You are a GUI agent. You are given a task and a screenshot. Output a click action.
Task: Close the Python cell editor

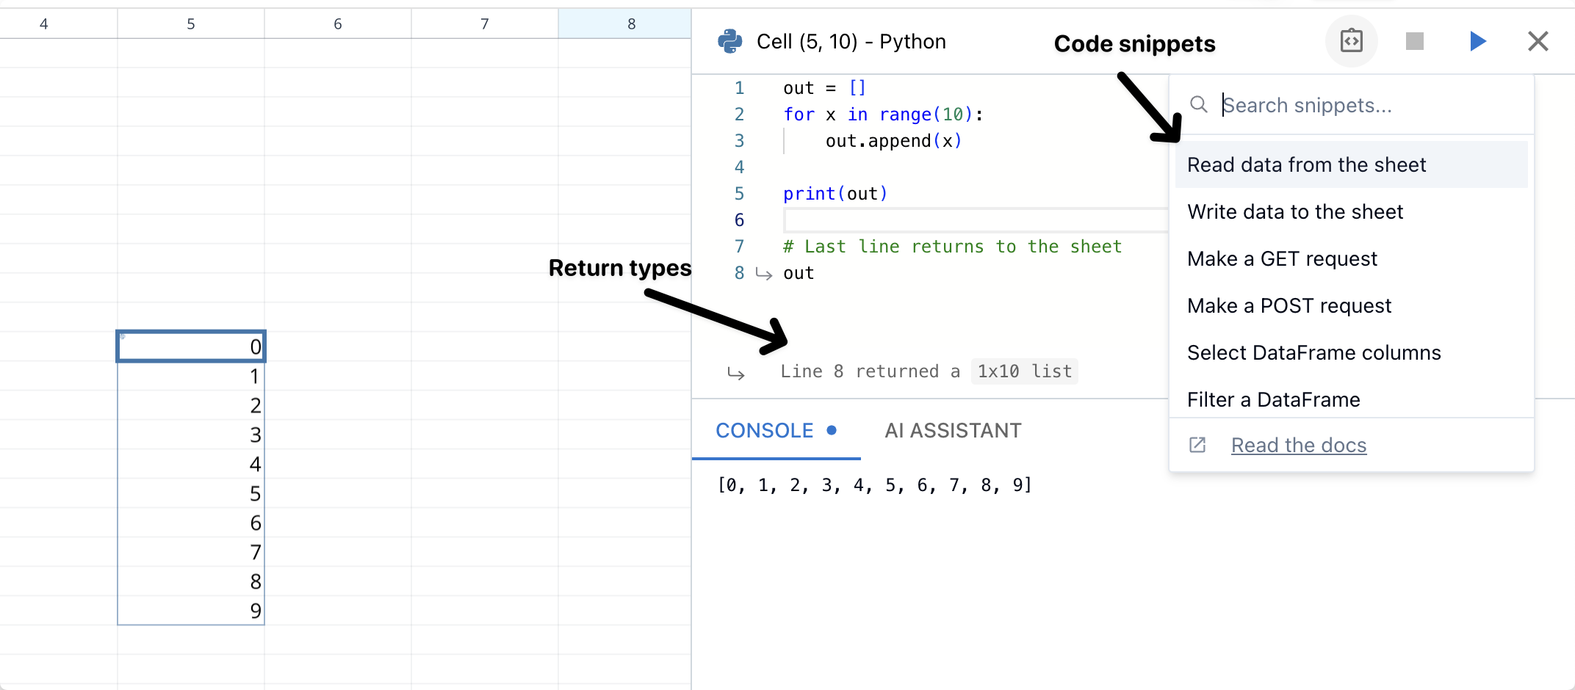1538,42
